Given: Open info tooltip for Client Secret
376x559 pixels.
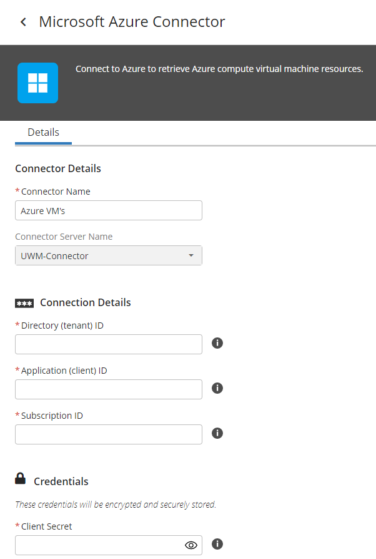Looking at the screenshot, I should point(217,544).
